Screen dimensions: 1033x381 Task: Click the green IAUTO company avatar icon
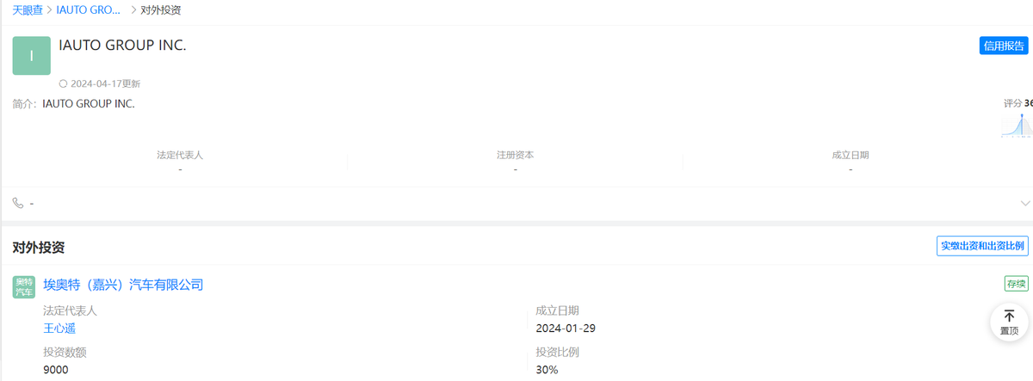click(32, 56)
